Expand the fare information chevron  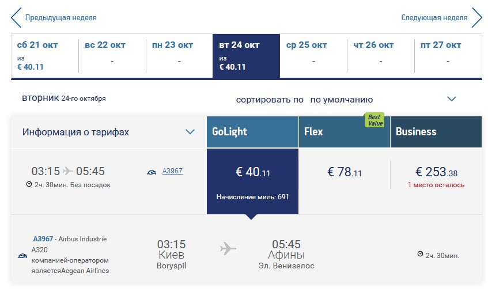click(190, 132)
